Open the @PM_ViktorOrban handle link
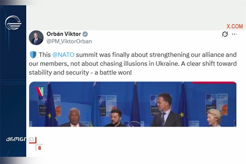 [69, 41]
